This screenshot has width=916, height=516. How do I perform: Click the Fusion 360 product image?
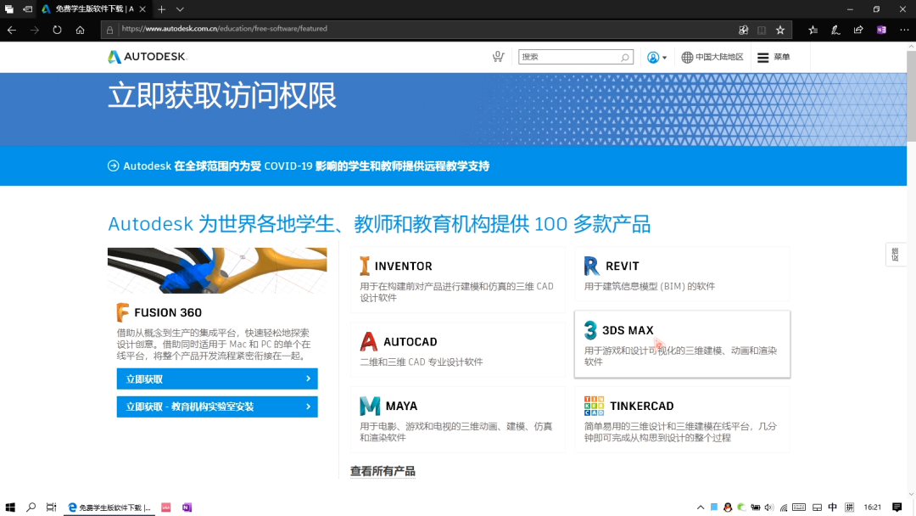tap(217, 271)
